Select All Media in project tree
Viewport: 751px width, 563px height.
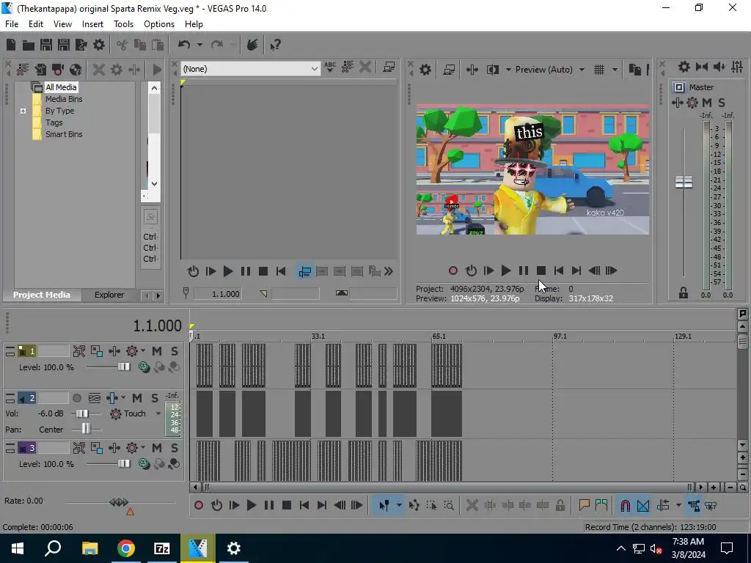[61, 87]
